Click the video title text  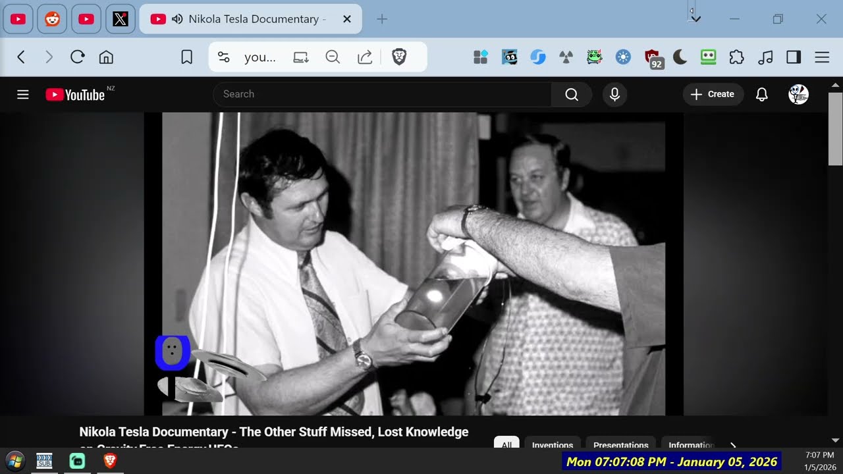point(273,438)
